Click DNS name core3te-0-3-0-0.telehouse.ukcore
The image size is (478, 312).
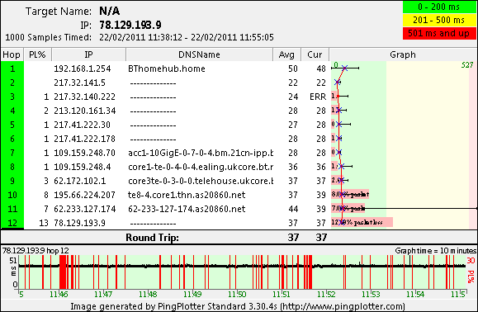click(201, 181)
